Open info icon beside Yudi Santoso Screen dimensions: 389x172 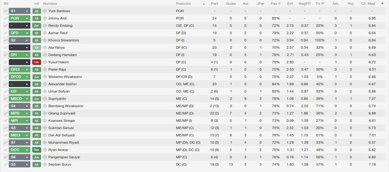45,11
